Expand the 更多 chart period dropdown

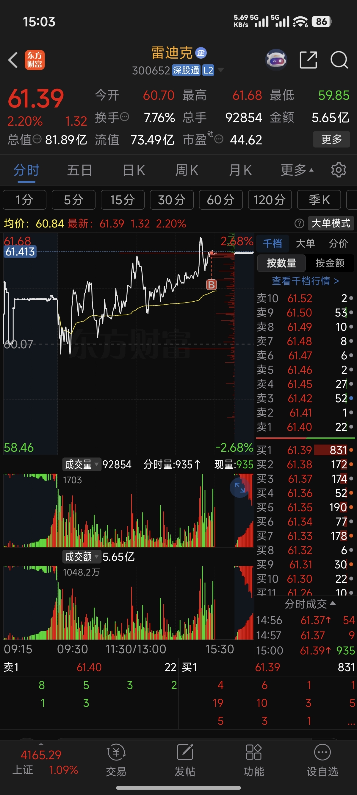(297, 170)
